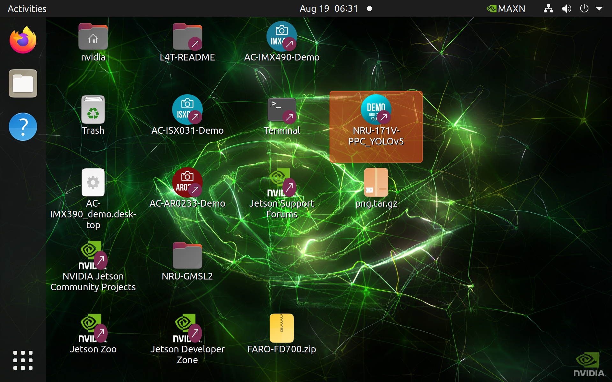Select the png.tar.gz archive file

(376, 183)
